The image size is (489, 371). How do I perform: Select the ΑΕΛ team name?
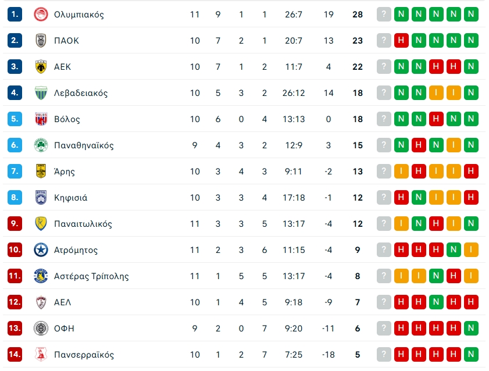[62, 302]
